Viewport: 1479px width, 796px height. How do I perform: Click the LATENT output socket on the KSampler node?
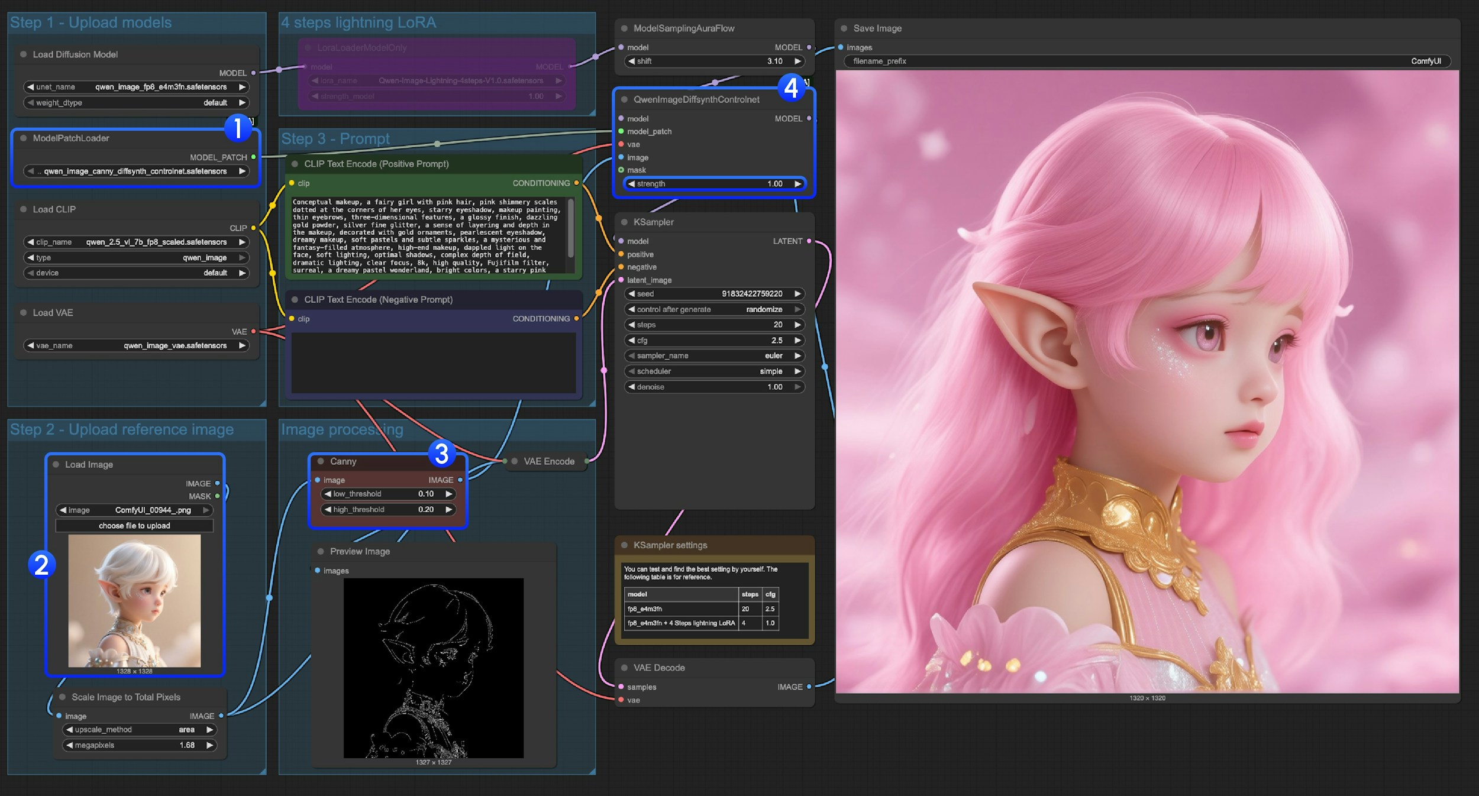pyautogui.click(x=808, y=241)
